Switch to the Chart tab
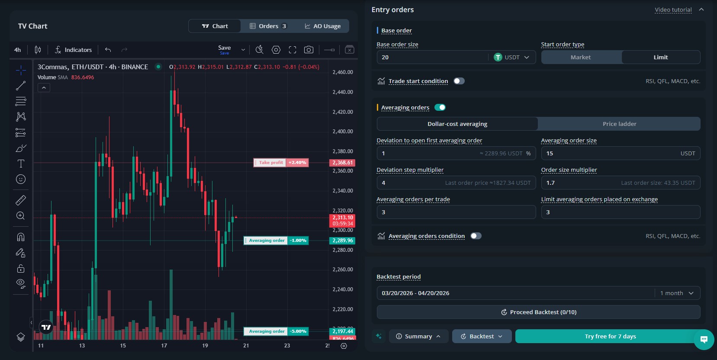Viewport: 717px width, 360px height. tap(215, 26)
